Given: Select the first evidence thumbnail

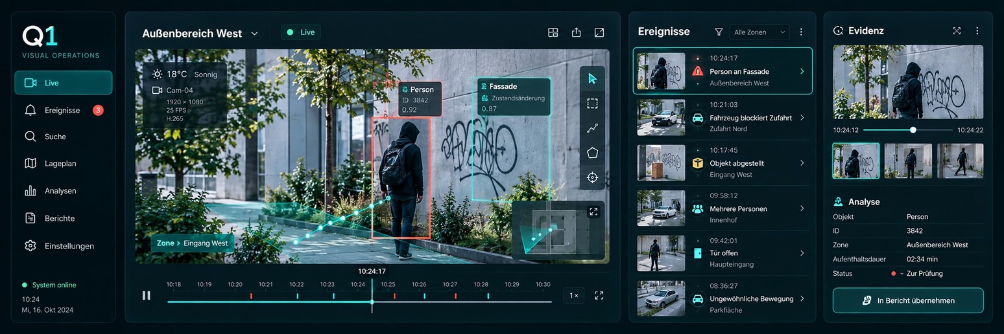Looking at the screenshot, I should point(856,161).
